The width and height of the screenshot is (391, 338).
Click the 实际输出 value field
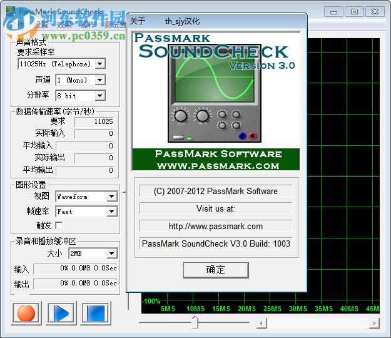point(94,158)
